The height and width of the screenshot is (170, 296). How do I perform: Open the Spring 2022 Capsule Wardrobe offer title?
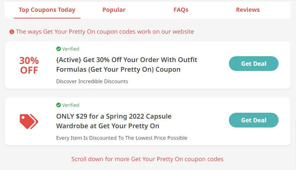(114, 121)
